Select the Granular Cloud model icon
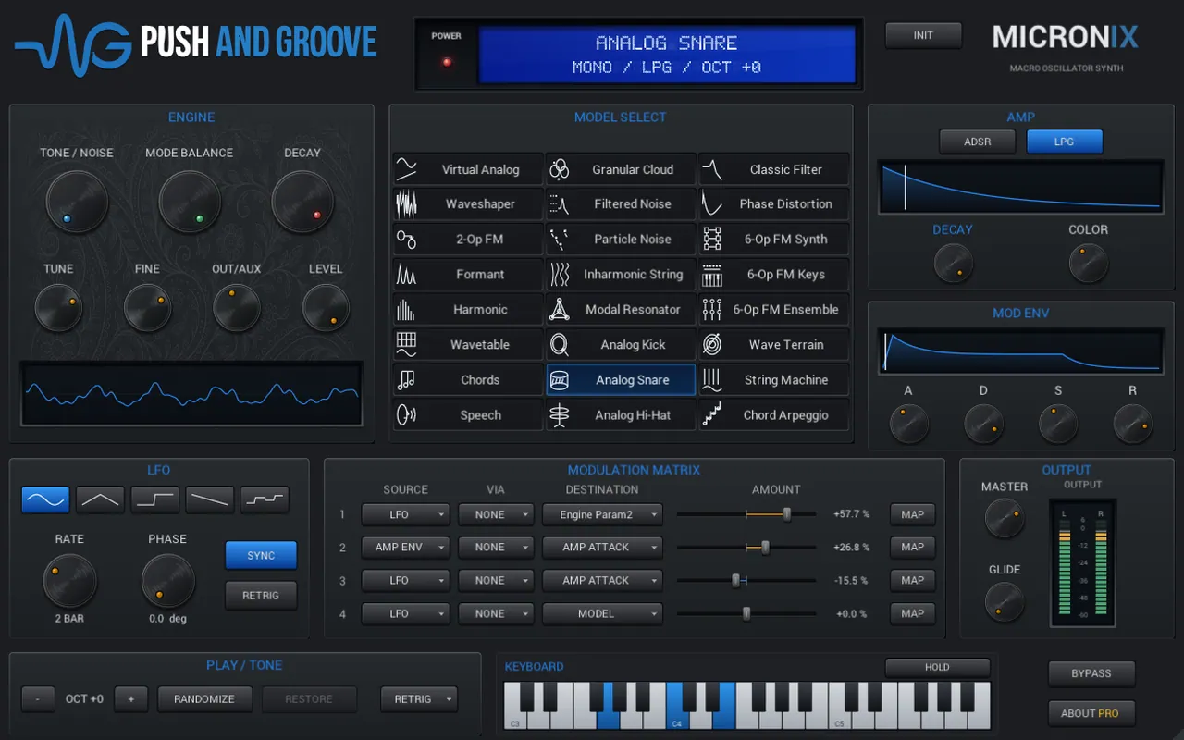 pos(559,169)
